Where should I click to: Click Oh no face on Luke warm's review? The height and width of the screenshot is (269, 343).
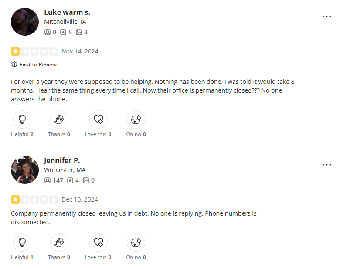[136, 119]
